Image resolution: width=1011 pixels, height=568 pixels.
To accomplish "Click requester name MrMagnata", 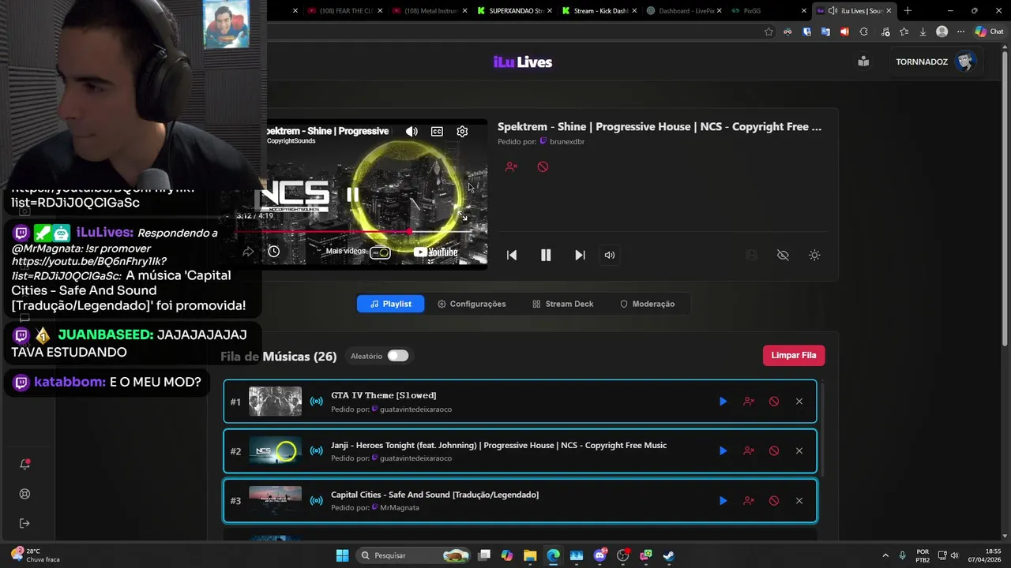I will pyautogui.click(x=399, y=507).
